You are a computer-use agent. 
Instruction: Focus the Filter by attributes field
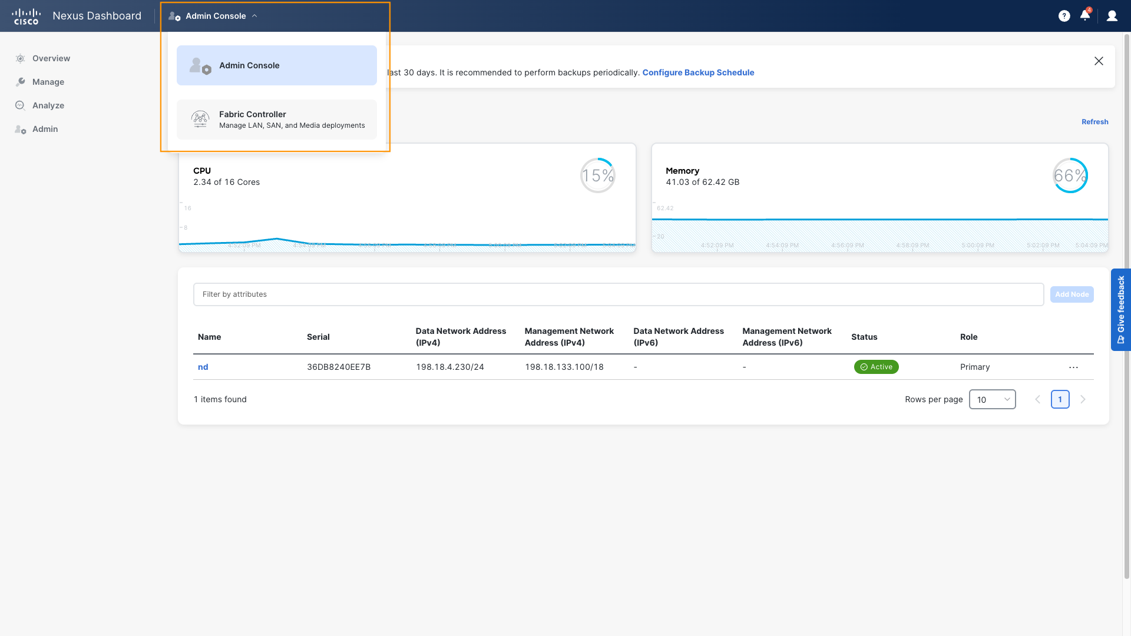pos(619,294)
